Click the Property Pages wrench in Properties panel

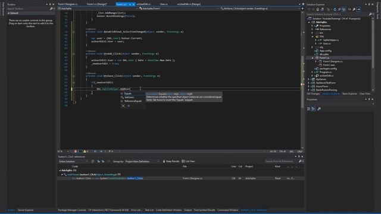[319, 109]
